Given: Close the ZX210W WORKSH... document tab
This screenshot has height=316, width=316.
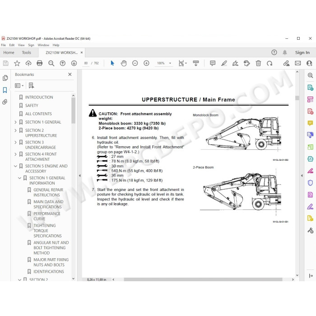Looking at the screenshot, I should point(82,53).
